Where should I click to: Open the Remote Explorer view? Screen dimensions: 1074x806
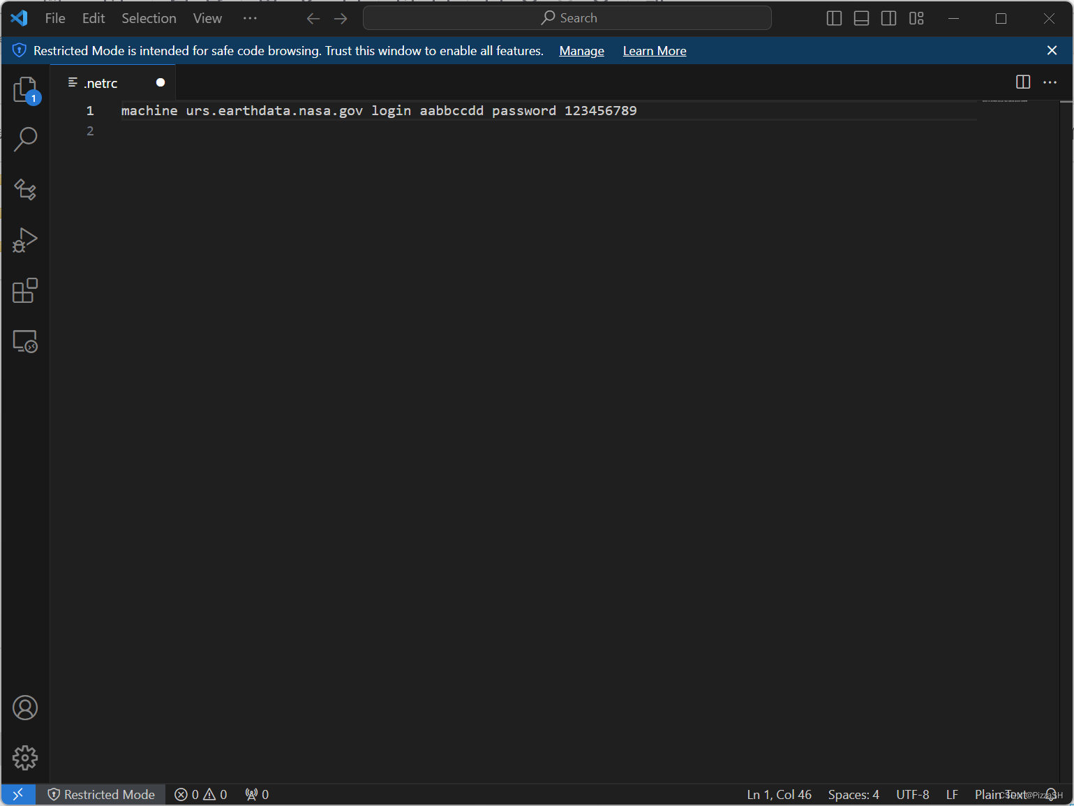pos(26,341)
